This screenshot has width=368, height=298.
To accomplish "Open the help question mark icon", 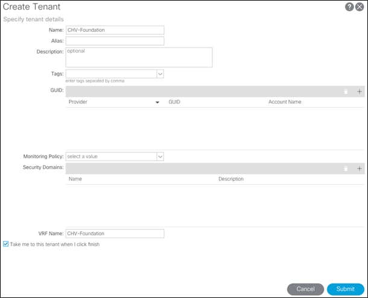I will (x=349, y=7).
